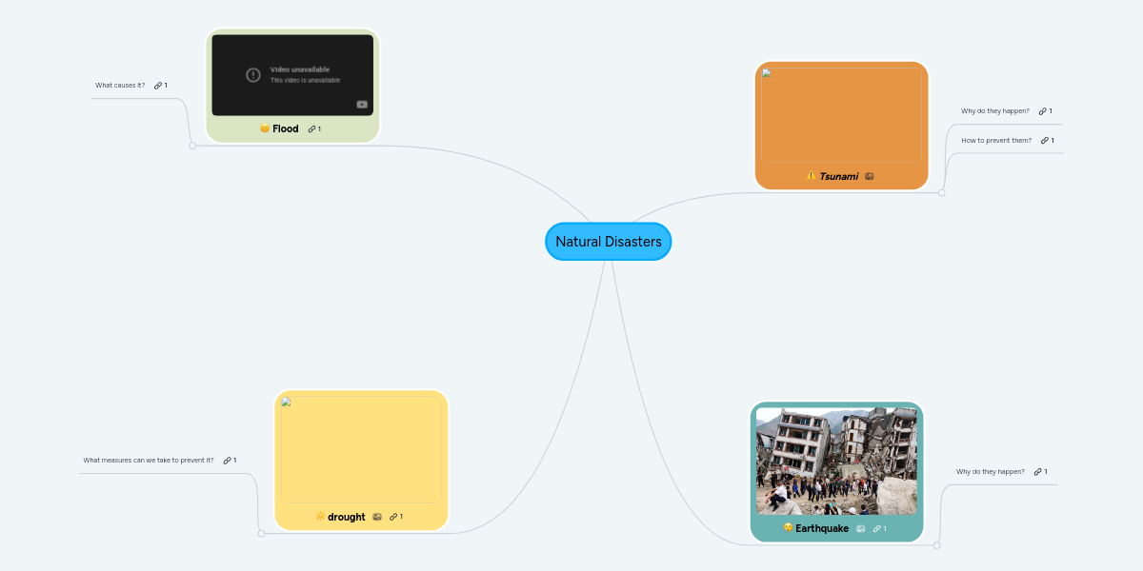Select the central Natural Disasters node
Viewport: 1143px width, 571px height.
tap(609, 241)
